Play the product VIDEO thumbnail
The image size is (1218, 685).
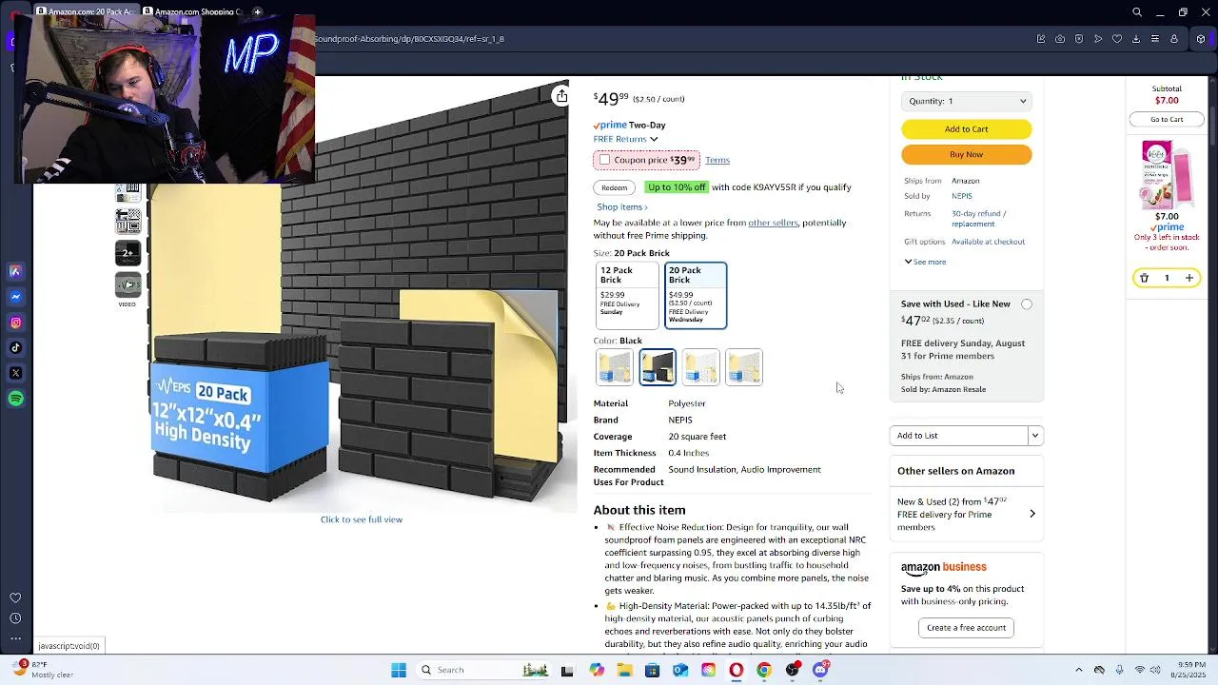pyautogui.click(x=128, y=285)
